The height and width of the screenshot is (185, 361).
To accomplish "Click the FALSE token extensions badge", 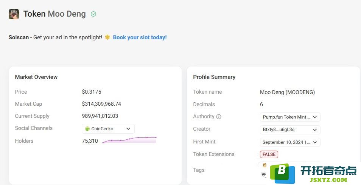I will pyautogui.click(x=269, y=154).
